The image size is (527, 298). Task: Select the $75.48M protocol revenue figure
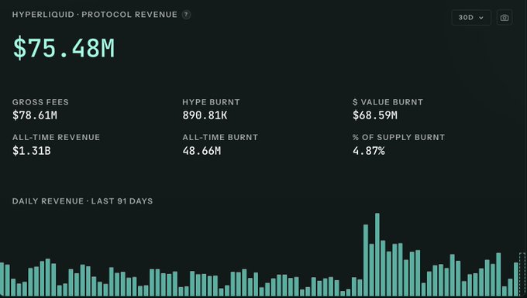[x=64, y=48]
